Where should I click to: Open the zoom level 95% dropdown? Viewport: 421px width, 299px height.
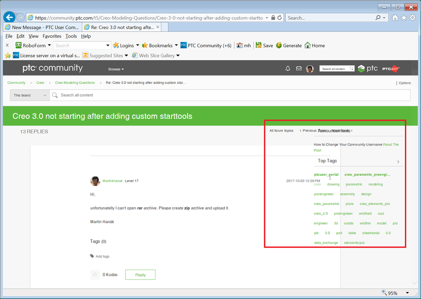407,293
